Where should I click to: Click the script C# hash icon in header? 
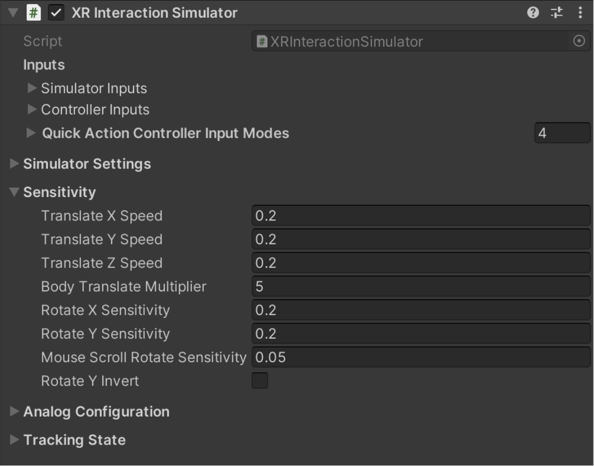[33, 13]
